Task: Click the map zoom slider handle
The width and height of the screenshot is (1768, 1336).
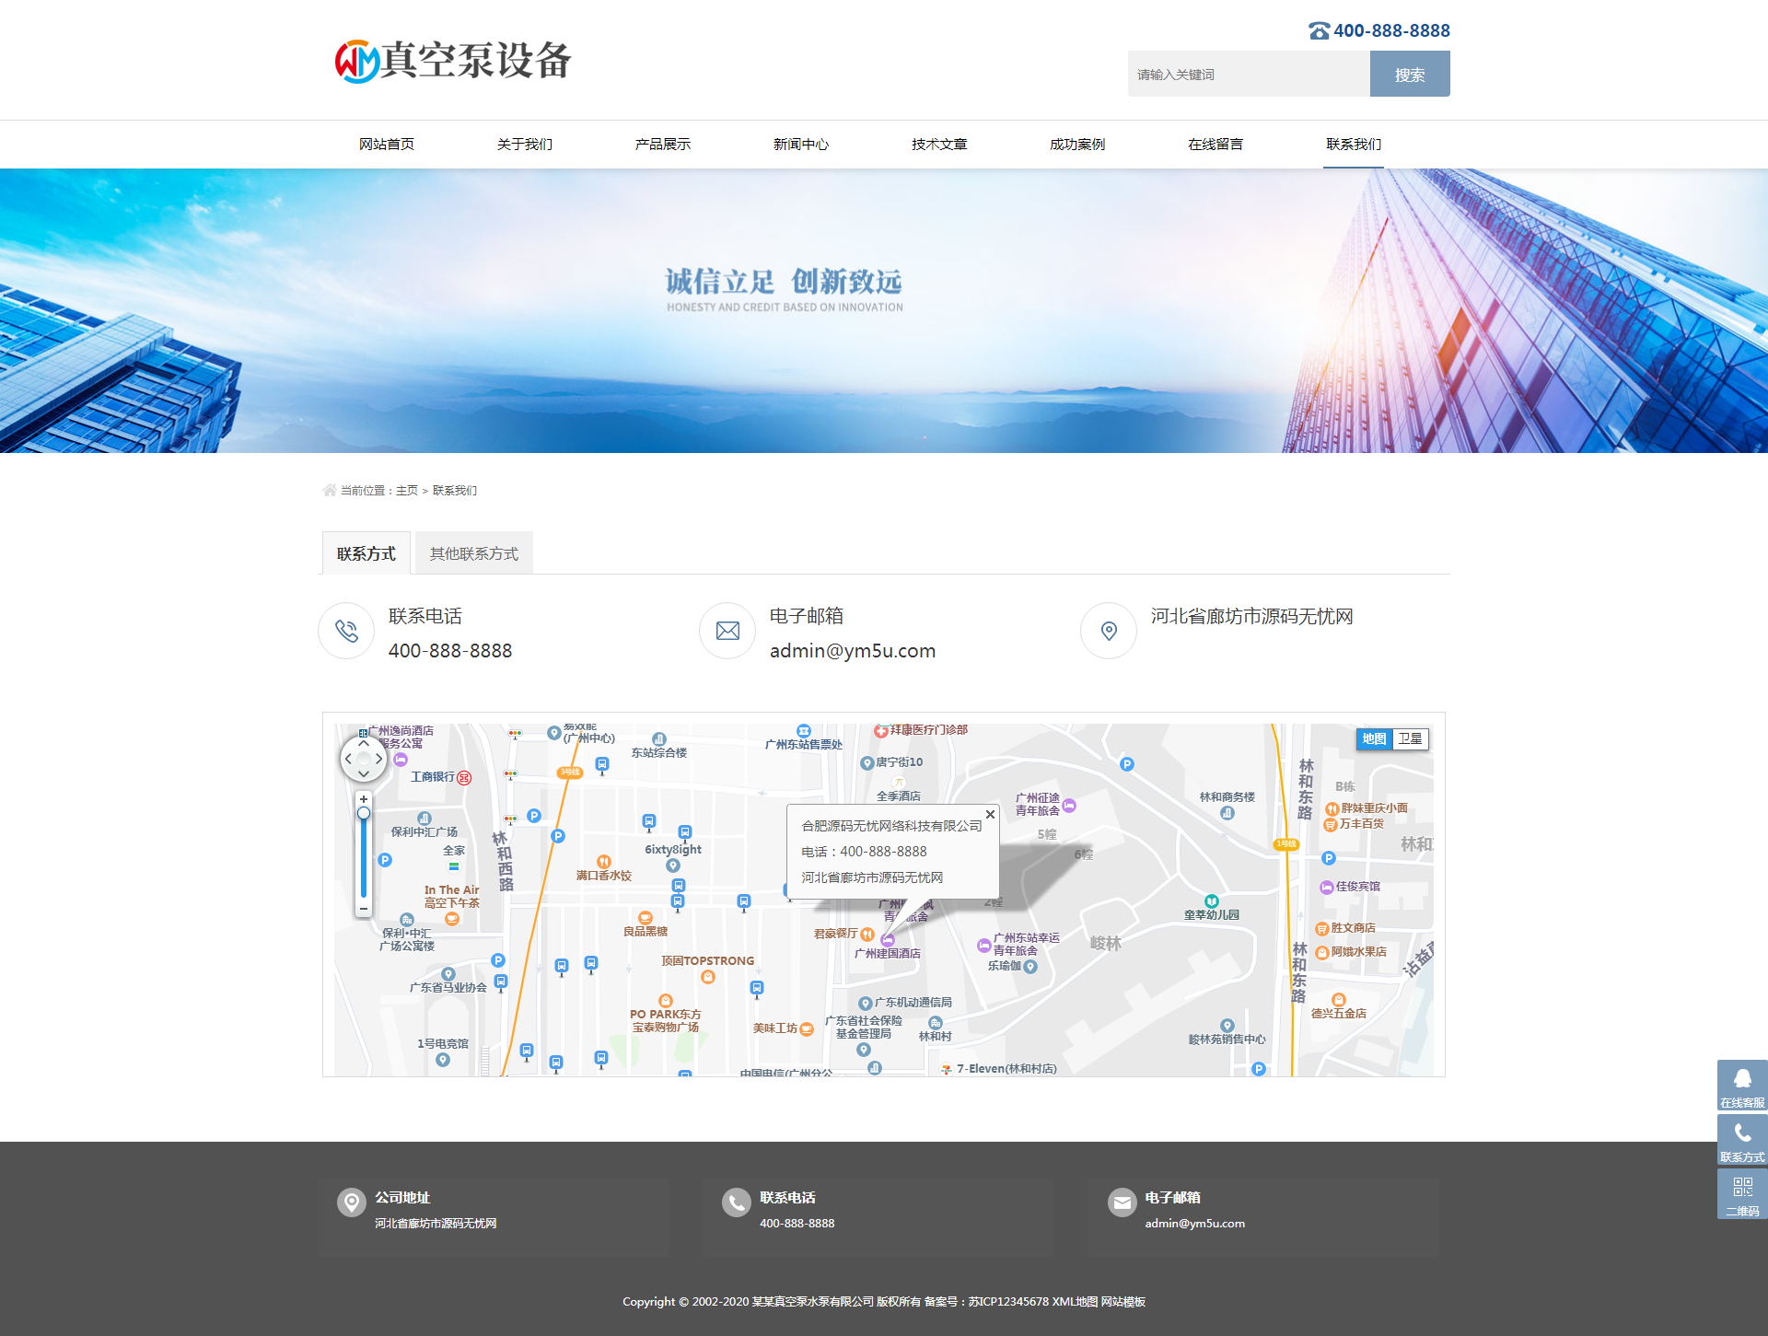Action: [364, 813]
